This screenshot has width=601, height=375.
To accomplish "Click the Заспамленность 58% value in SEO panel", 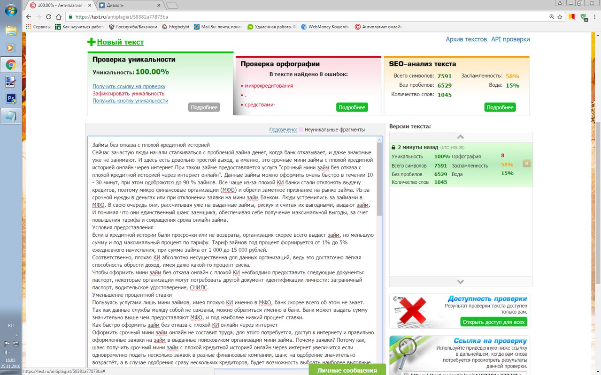I will 512,76.
